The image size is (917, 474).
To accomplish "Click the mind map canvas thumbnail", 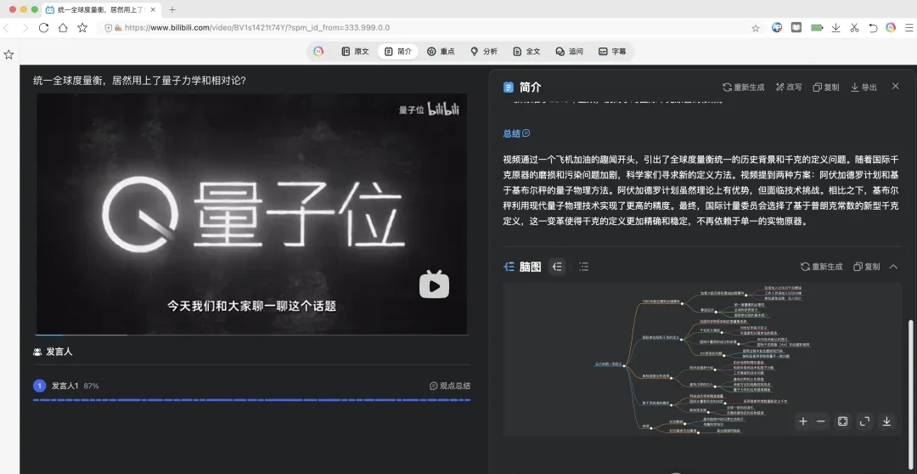I will point(702,359).
